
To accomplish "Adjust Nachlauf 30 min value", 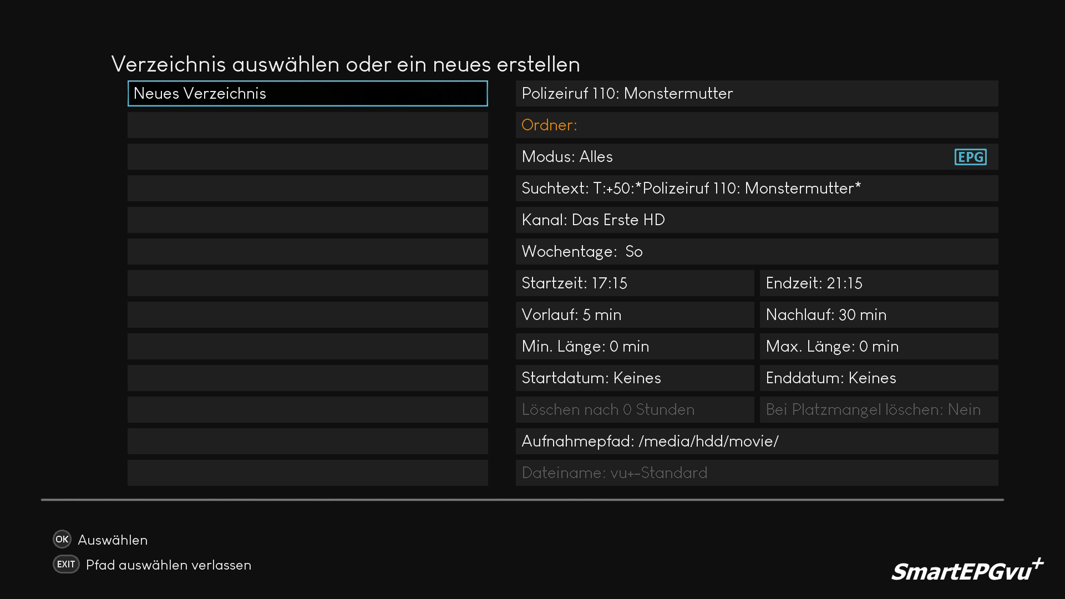I will [879, 315].
